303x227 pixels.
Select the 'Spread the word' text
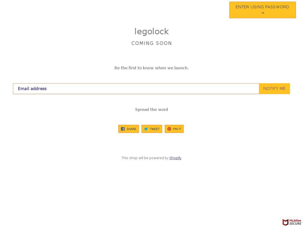pos(151,110)
